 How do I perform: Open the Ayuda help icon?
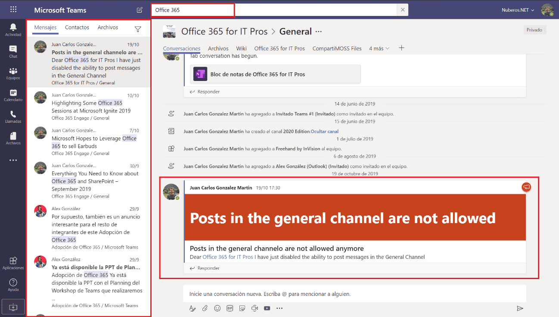[x=13, y=285]
